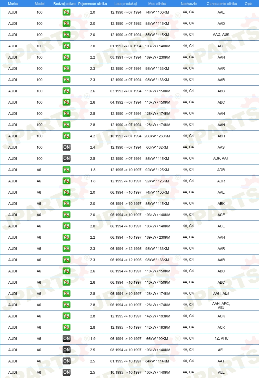Click the AUDI cell in the ABH row
Screen dimensions: 259x378
click(x=13, y=136)
